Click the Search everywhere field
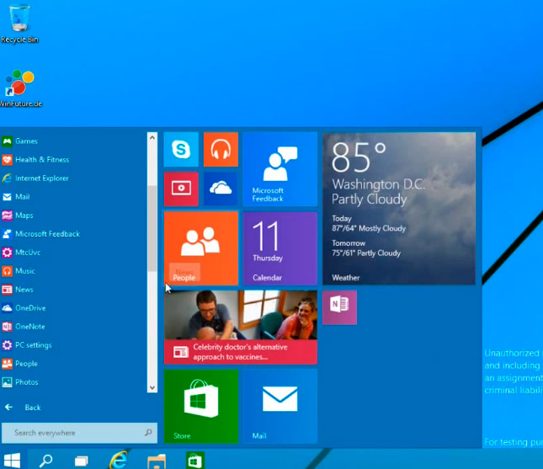543x469 pixels. point(79,433)
